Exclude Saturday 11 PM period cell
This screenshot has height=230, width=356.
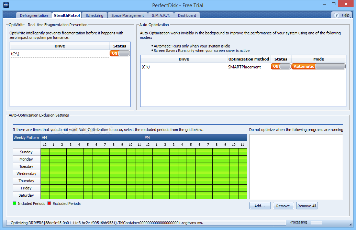[243, 196]
